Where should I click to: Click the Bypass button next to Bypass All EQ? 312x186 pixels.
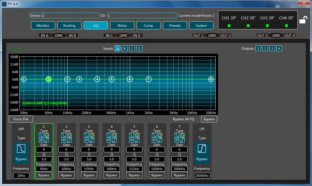pyautogui.click(x=209, y=119)
